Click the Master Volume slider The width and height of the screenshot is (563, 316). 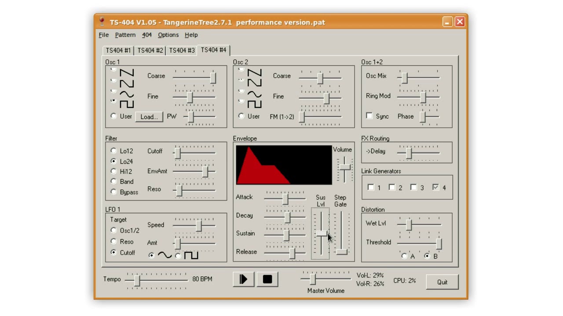click(326, 278)
